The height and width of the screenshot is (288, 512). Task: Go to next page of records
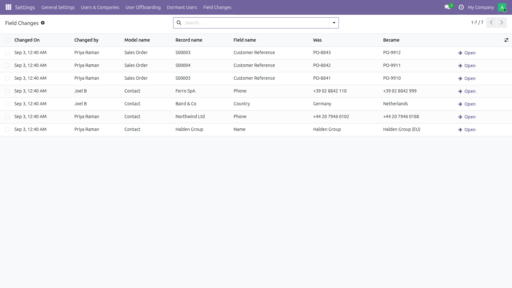tap(501, 22)
